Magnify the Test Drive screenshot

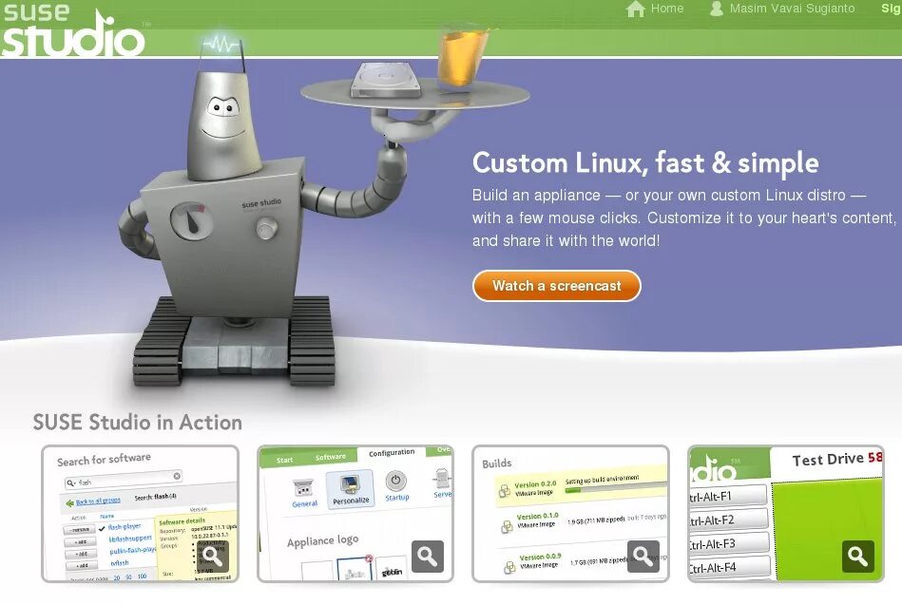(x=858, y=557)
